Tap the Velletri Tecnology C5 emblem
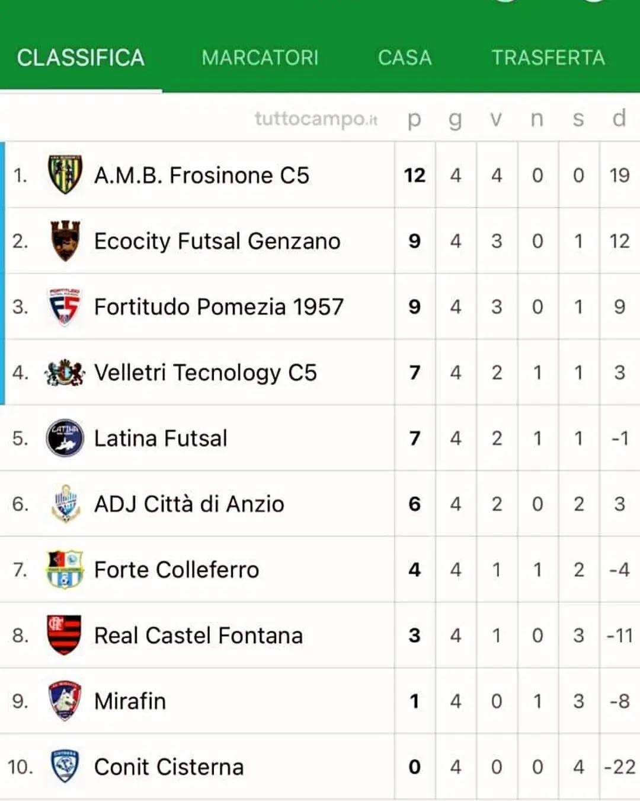Viewport: 640px width, 801px height. pyautogui.click(x=65, y=373)
